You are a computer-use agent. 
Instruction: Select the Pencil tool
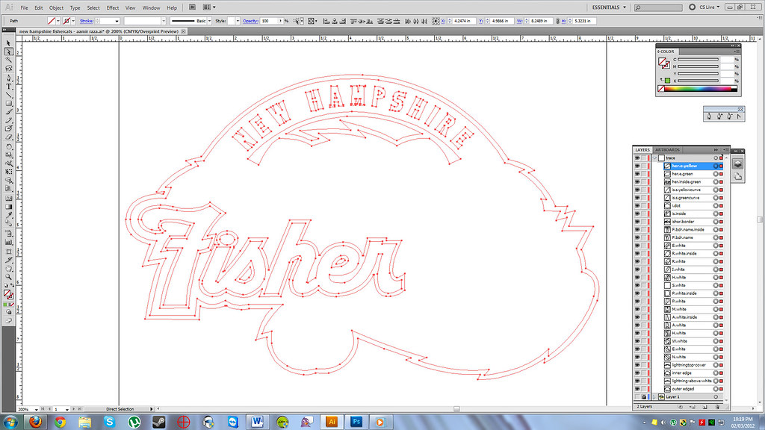(8, 120)
